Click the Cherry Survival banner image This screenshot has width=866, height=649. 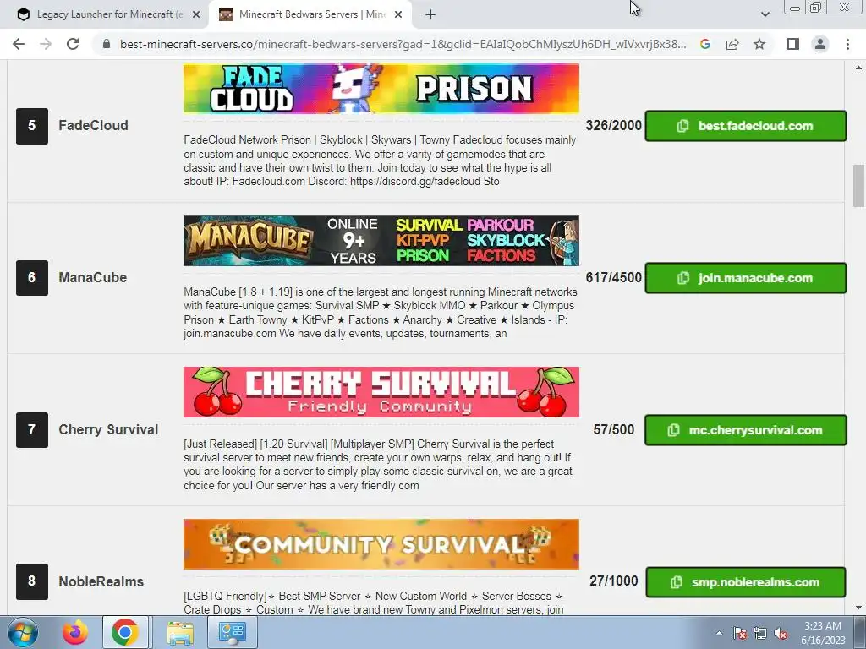tap(381, 392)
